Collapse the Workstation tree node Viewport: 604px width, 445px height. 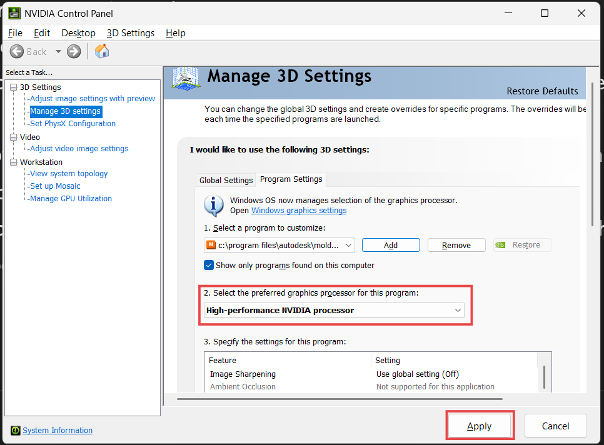tap(14, 162)
